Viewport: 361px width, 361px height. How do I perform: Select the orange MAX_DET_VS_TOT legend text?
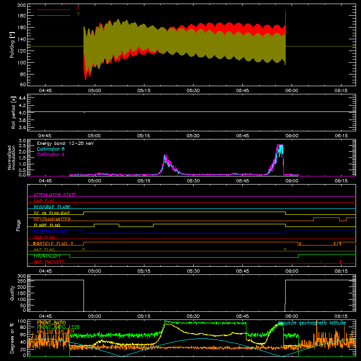pos(56,332)
